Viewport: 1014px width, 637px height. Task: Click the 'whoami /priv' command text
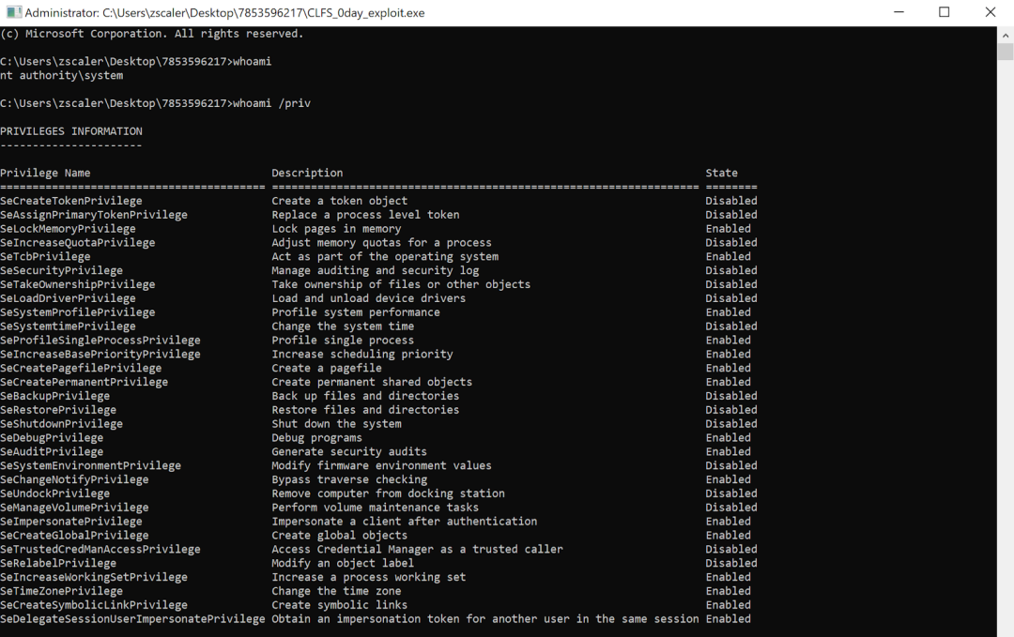point(271,103)
